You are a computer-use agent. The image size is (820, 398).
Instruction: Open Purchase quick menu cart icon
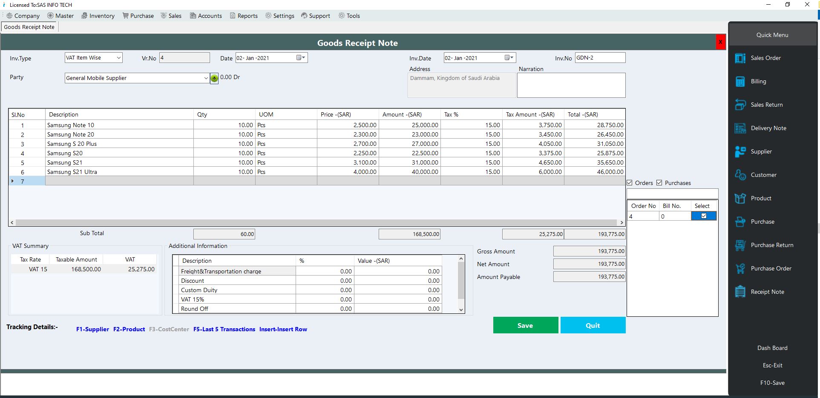(x=740, y=222)
